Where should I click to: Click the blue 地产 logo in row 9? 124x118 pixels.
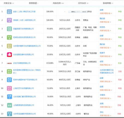click(x=9, y=80)
